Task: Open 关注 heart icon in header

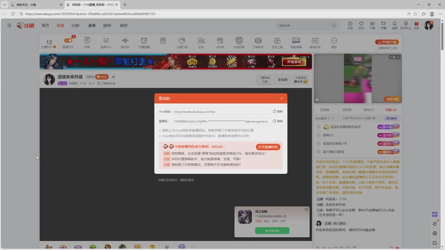Action: [x=361, y=25]
